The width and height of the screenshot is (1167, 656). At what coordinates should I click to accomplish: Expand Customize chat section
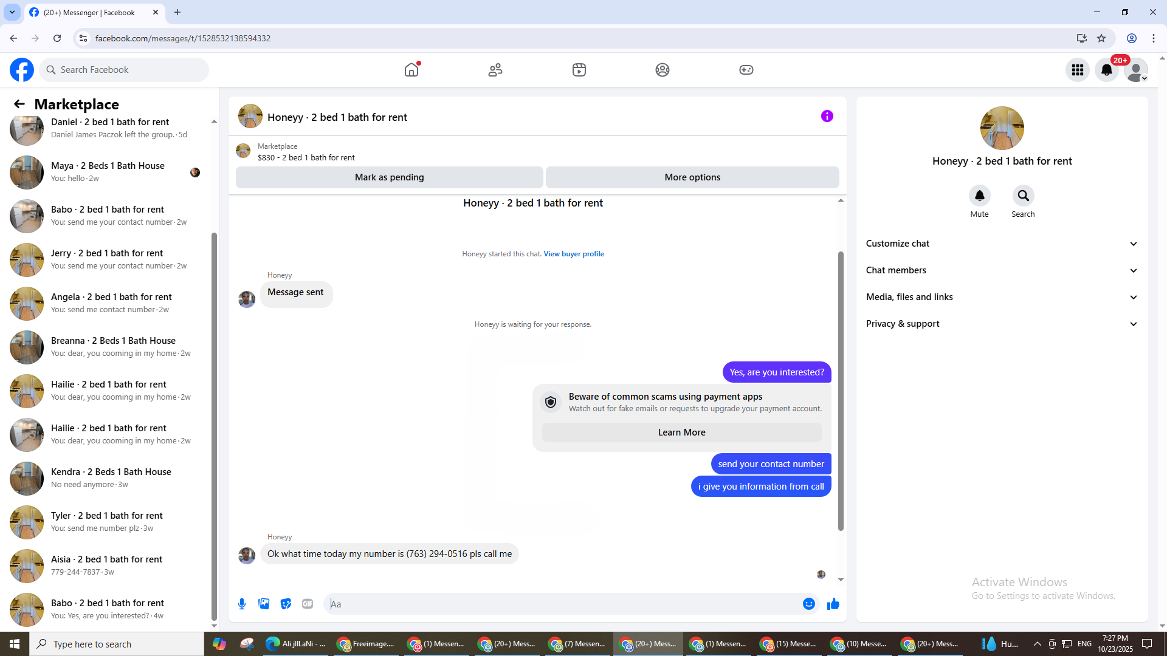pos(1002,244)
